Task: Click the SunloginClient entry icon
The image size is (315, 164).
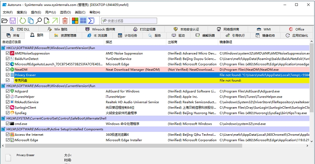Action: coord(12,108)
